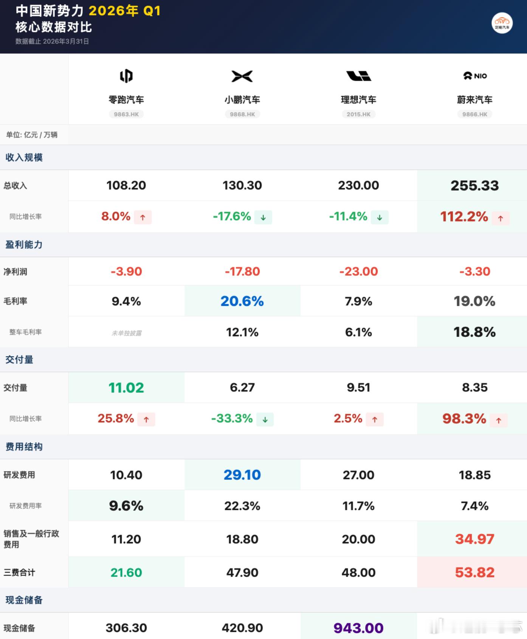Image resolution: width=527 pixels, height=639 pixels.
Task: Select the 收入规模 section header
Action: tap(263, 157)
